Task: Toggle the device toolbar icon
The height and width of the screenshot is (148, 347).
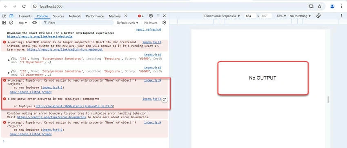Action: tap(11, 16)
